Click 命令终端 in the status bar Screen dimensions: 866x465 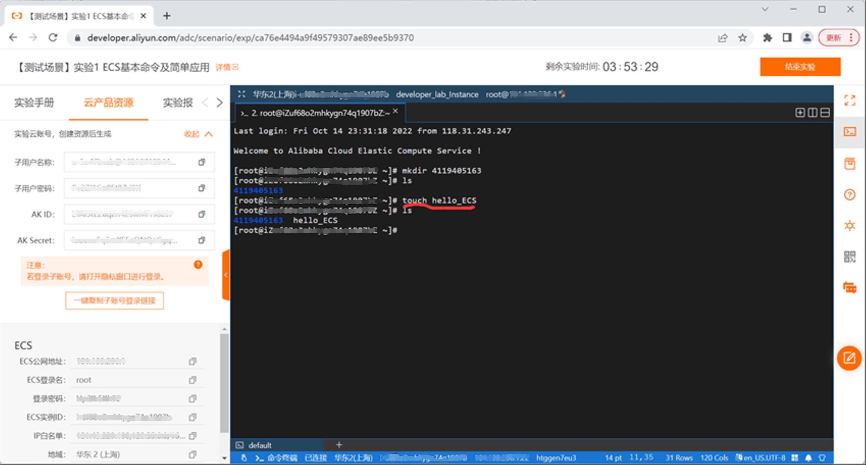click(282, 458)
